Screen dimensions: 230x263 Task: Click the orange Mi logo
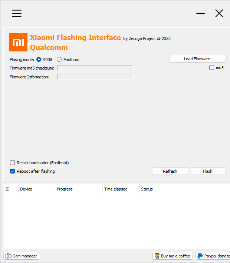tap(18, 42)
